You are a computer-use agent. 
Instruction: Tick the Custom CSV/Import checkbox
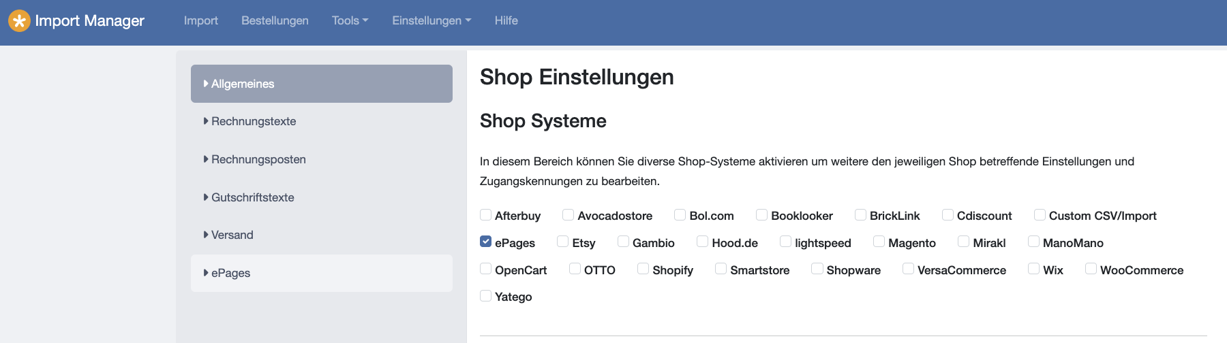(x=1040, y=214)
